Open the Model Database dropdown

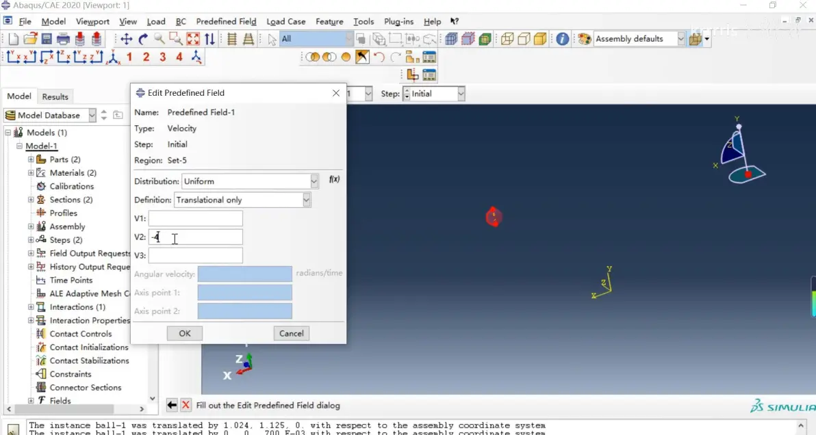pyautogui.click(x=50, y=116)
